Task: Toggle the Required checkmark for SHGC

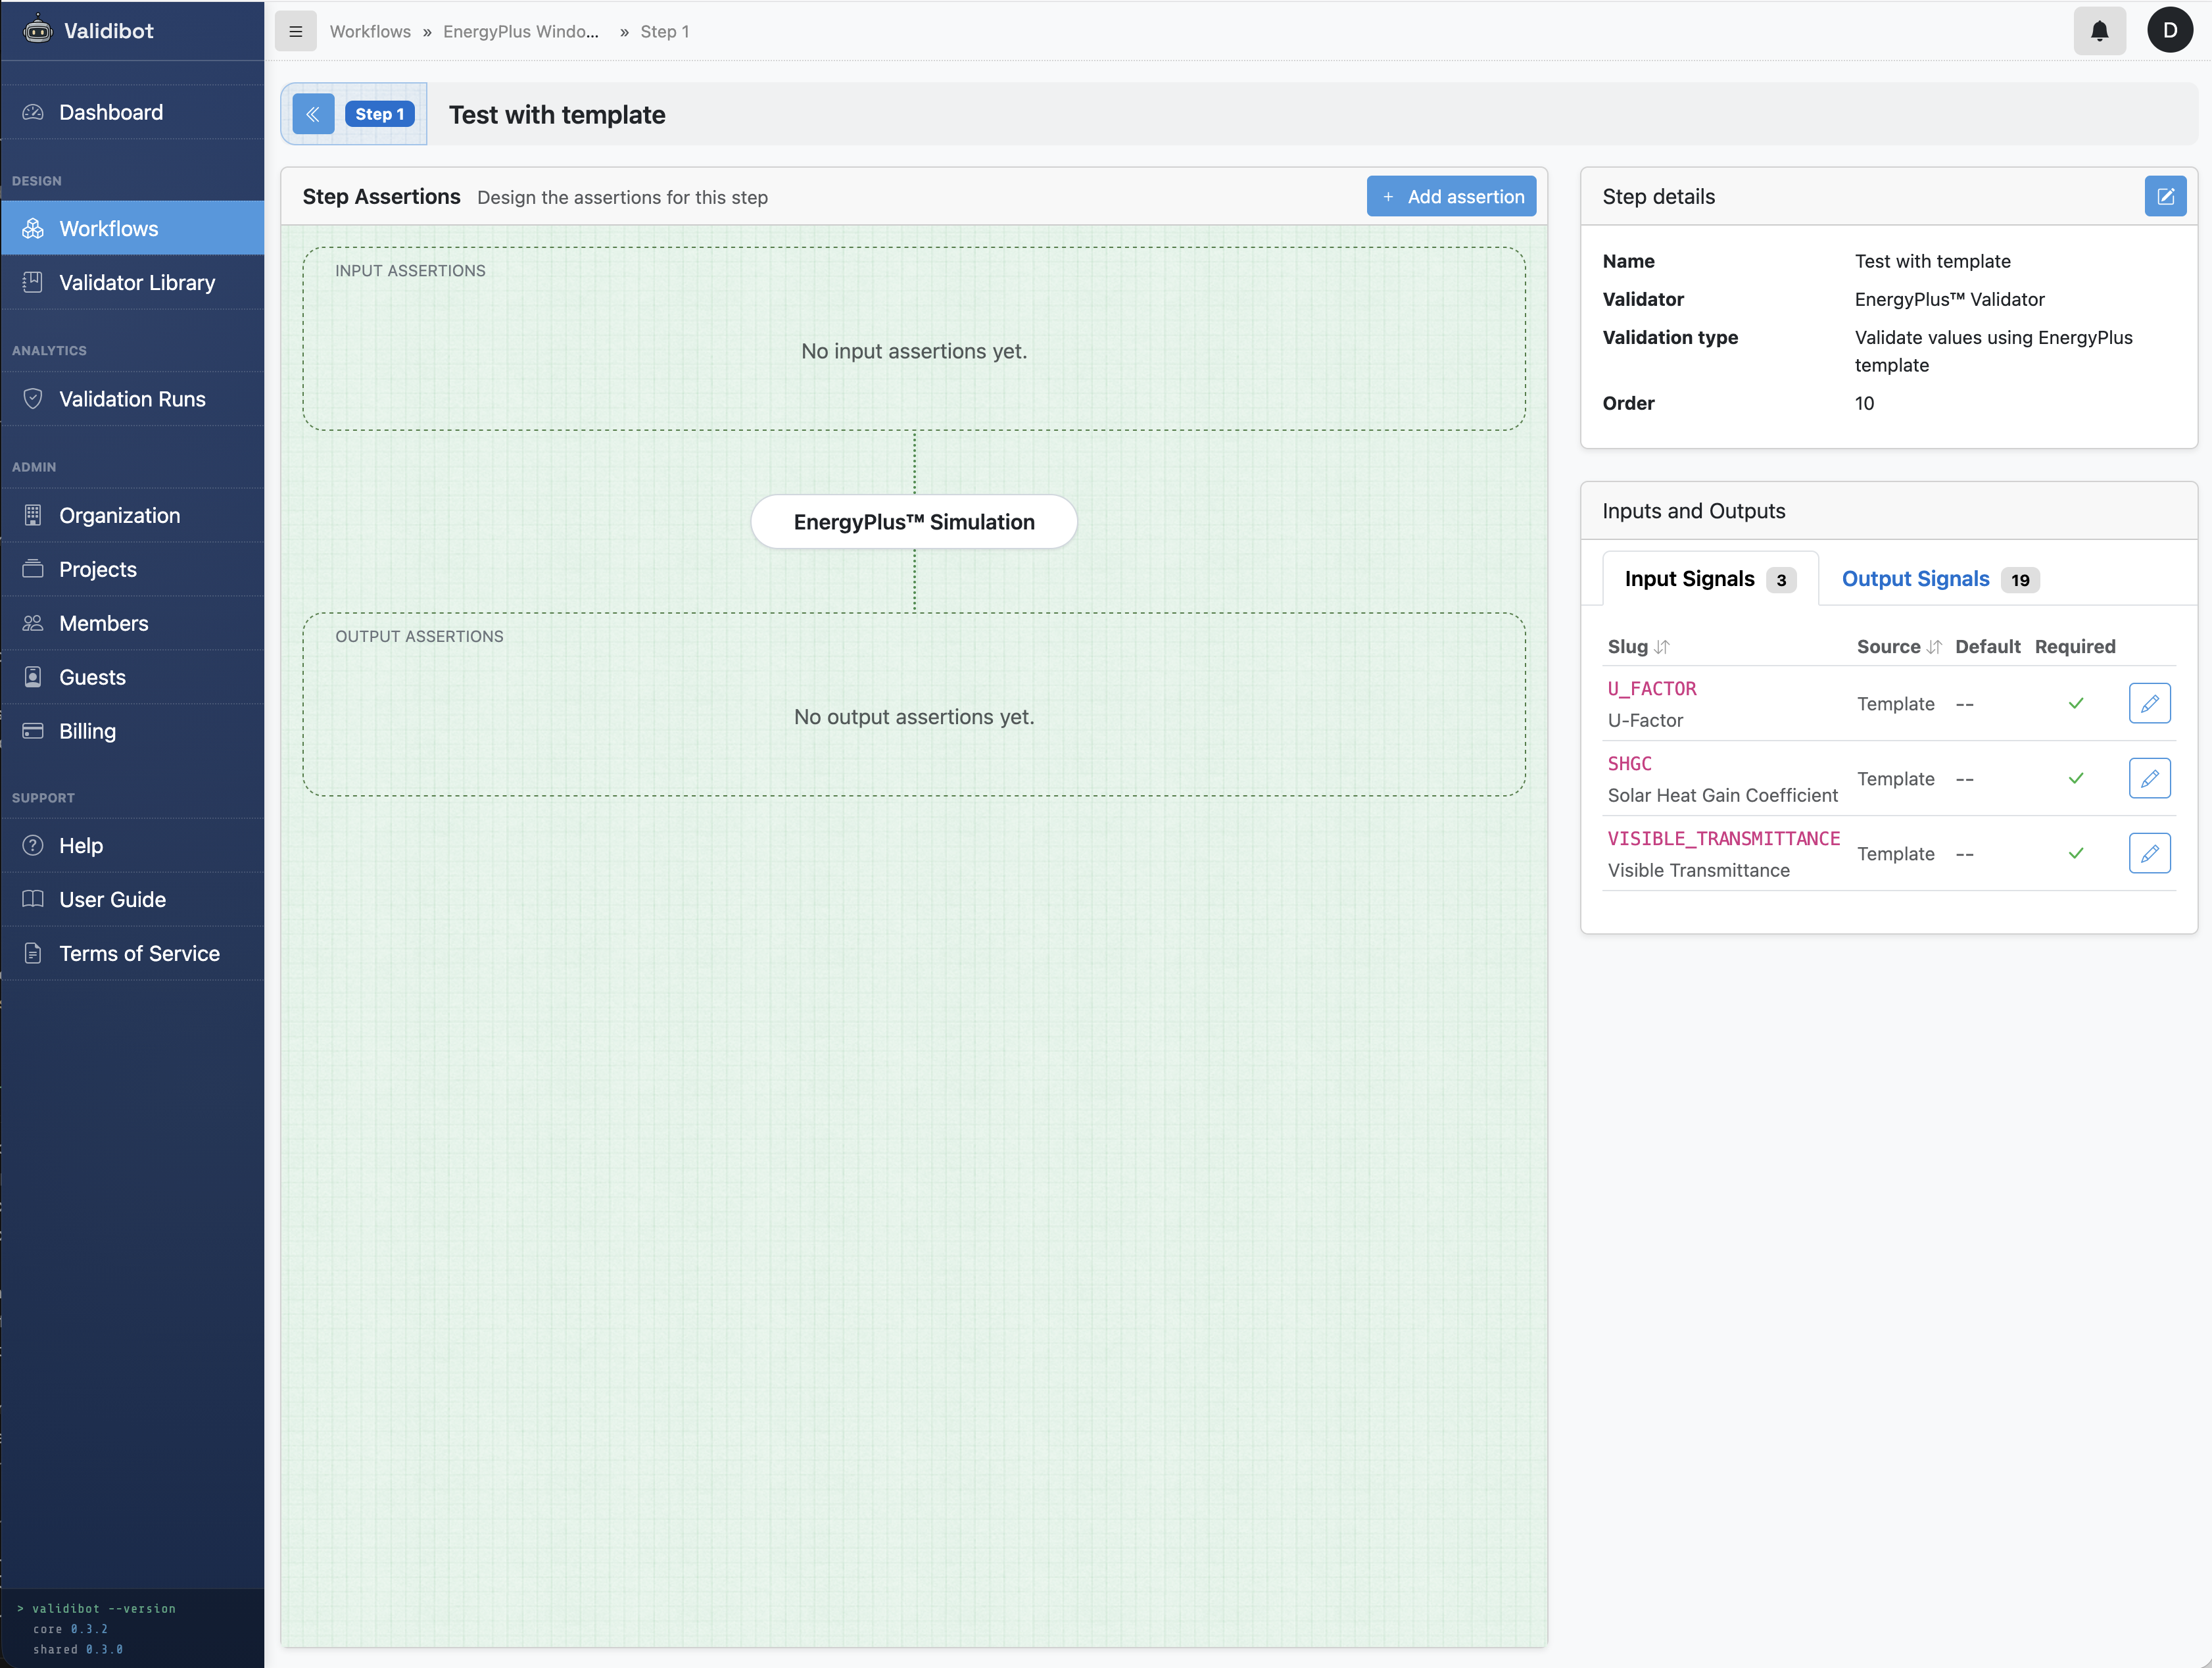Action: tap(2076, 778)
